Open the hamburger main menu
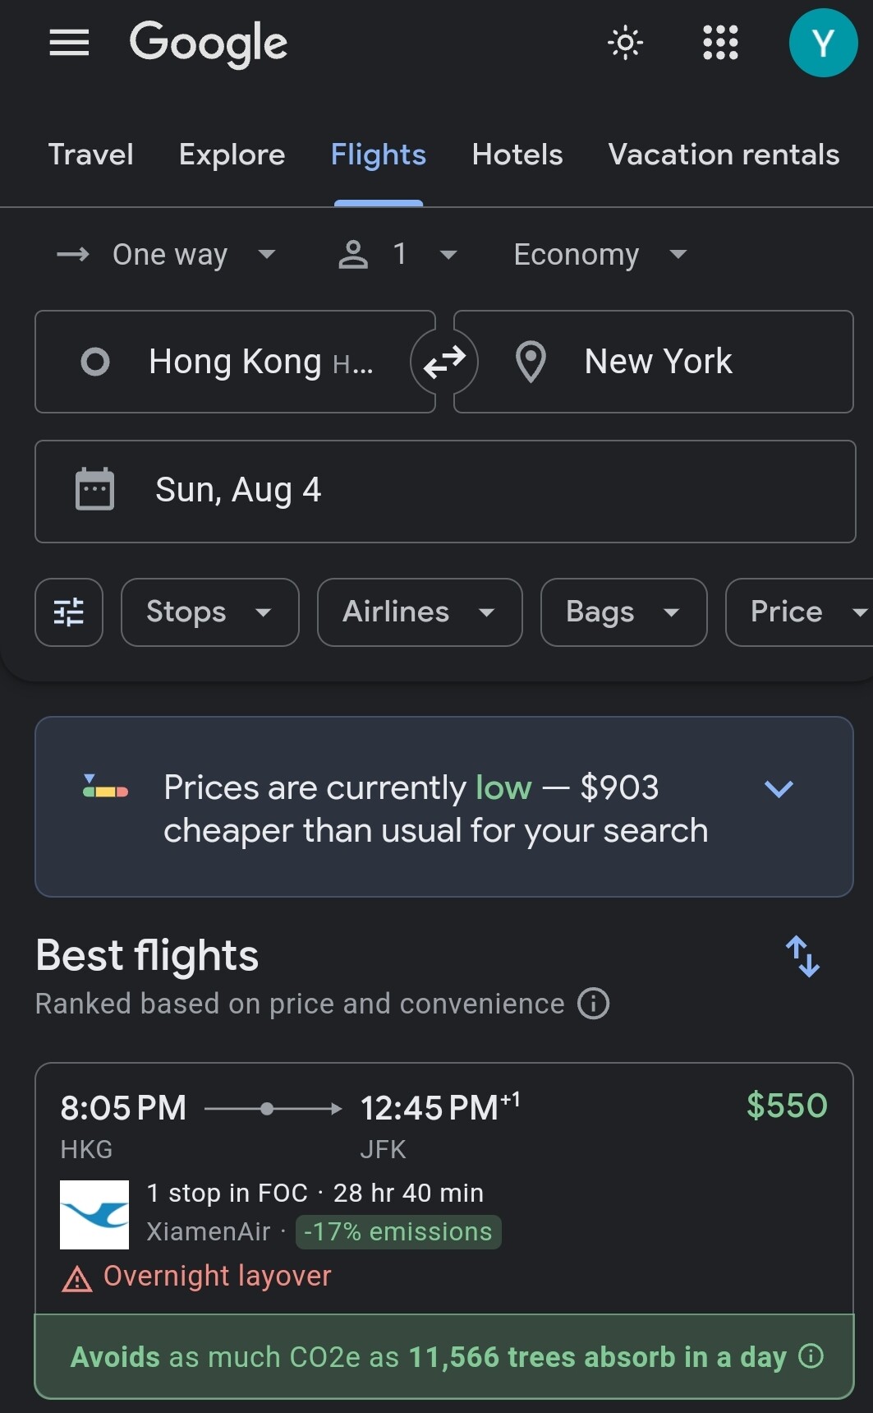Image resolution: width=873 pixels, height=1413 pixels. pyautogui.click(x=69, y=43)
